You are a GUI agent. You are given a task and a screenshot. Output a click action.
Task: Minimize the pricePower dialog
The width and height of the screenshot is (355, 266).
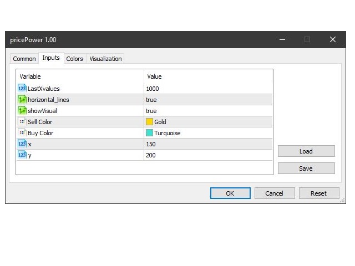click(x=282, y=39)
